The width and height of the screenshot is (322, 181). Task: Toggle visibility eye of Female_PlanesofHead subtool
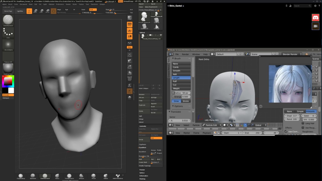(161, 35)
